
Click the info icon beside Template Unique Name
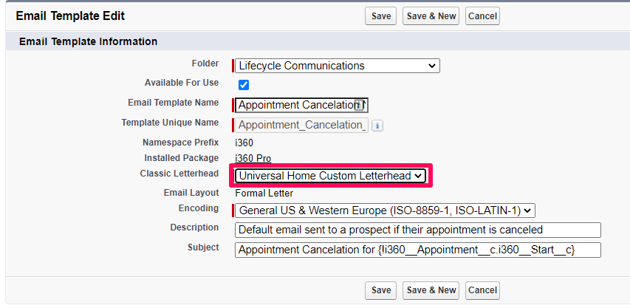377,126
